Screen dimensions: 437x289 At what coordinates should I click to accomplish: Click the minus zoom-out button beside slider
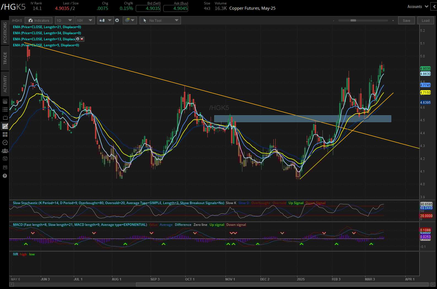click(x=334, y=20)
